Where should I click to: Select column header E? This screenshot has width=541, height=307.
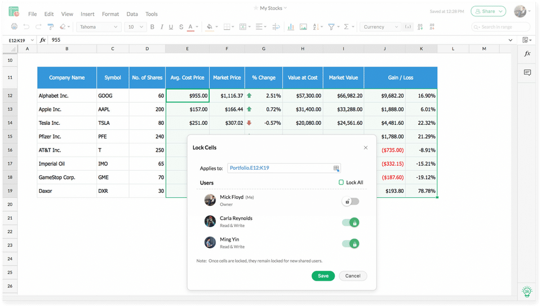point(187,49)
